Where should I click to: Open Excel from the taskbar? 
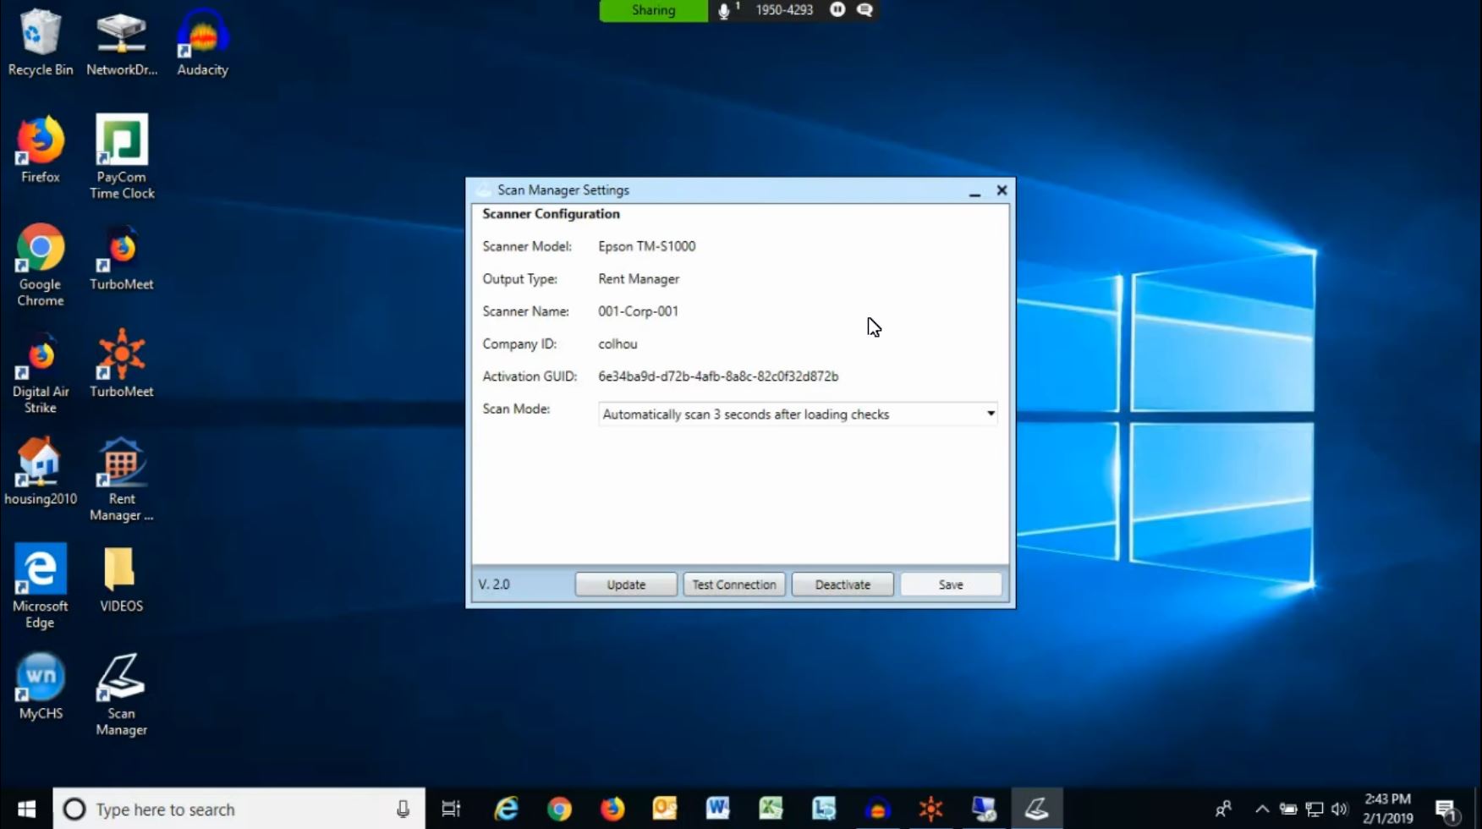coord(771,809)
